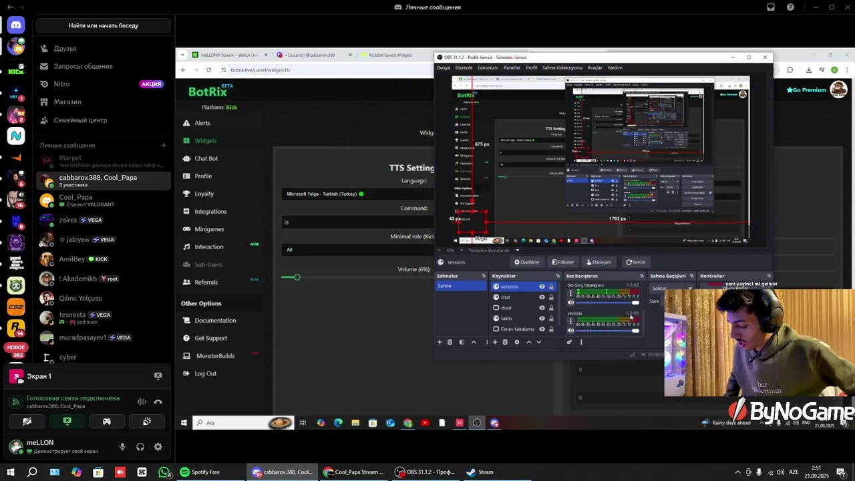Open Soldur scene transition dropdown
Screen dimensions: 855x481
[x=671, y=289]
